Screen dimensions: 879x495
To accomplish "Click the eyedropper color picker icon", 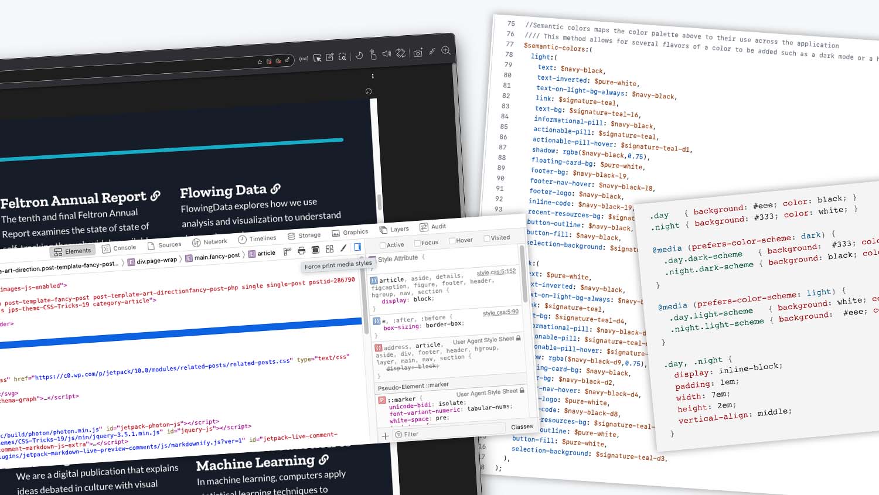I will click(432, 52).
